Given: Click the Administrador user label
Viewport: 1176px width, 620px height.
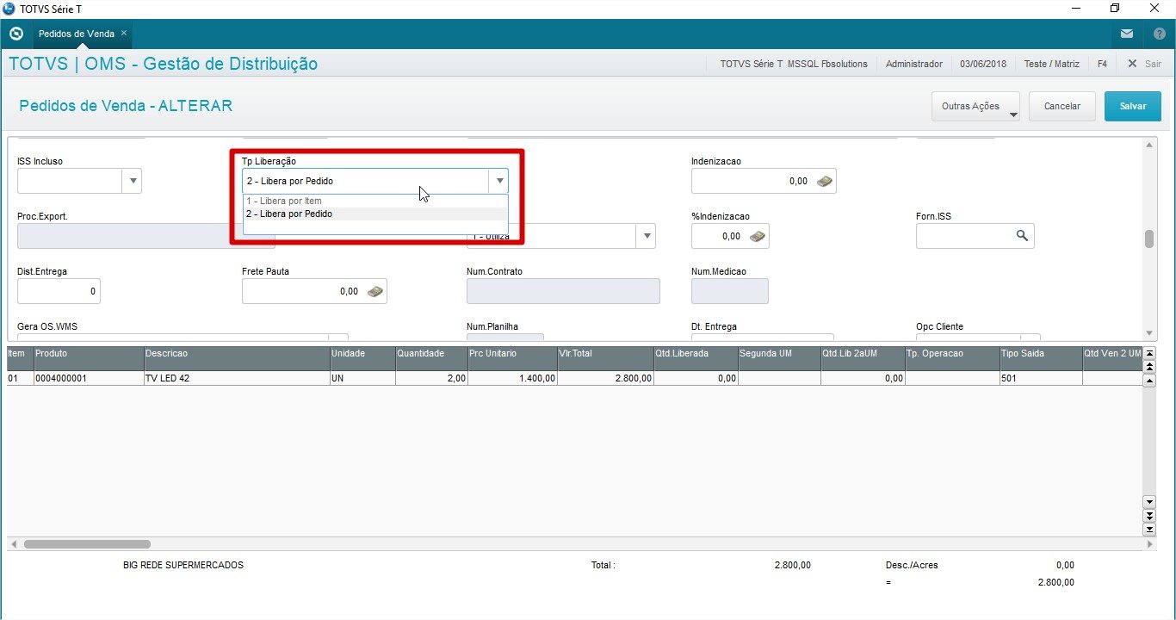Looking at the screenshot, I should coord(913,64).
